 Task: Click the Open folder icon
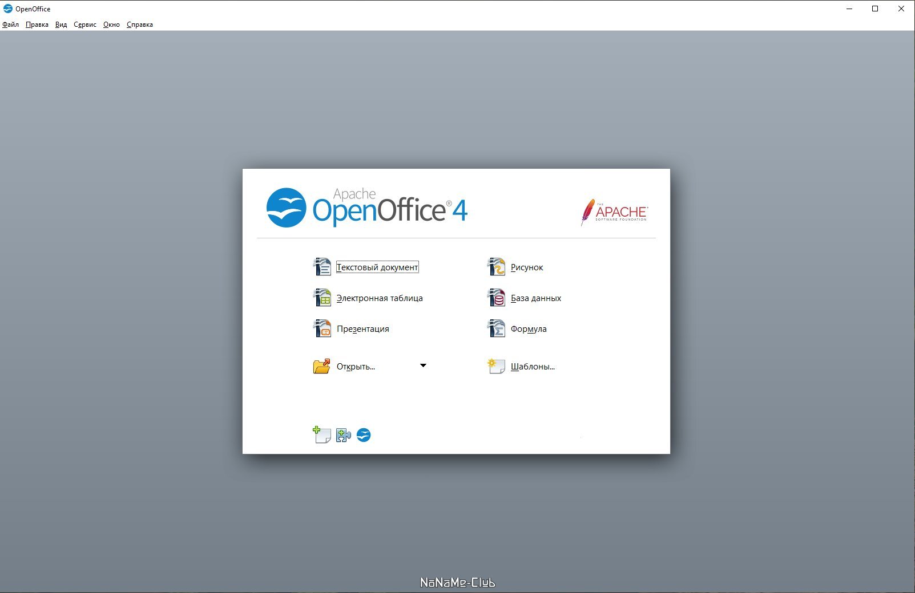(322, 366)
